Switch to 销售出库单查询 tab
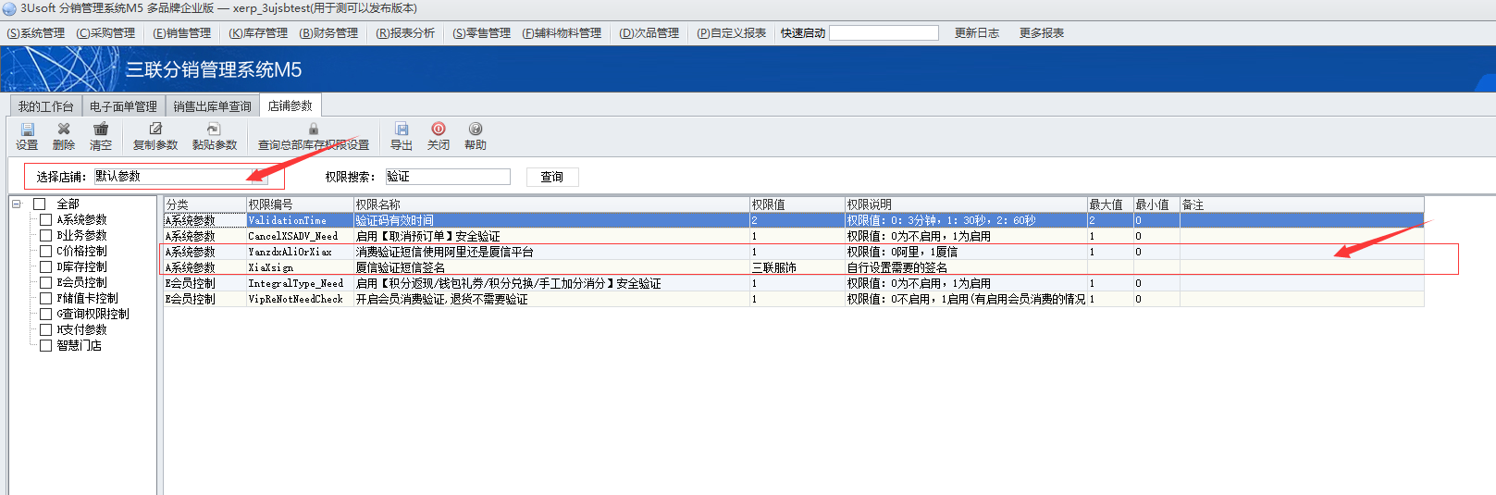This screenshot has width=1496, height=495. (x=213, y=106)
